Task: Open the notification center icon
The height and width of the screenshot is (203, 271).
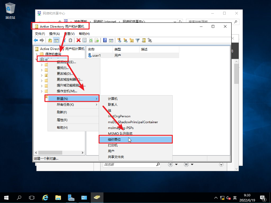Action: click(263, 198)
